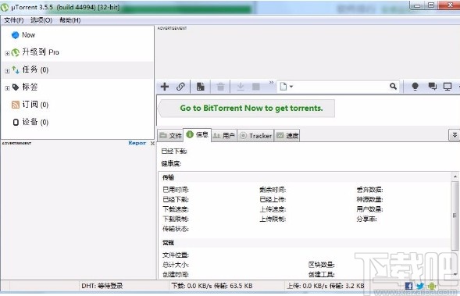The width and height of the screenshot is (460, 296).
Task: Click DHT status in status bar
Action: (x=102, y=286)
